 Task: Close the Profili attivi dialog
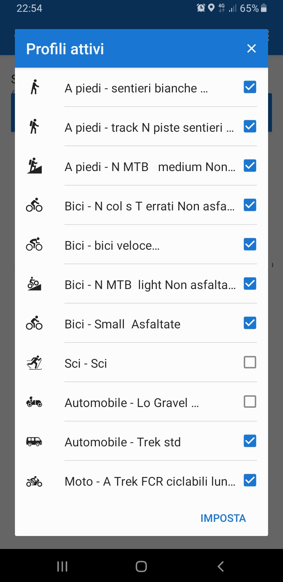point(252,48)
